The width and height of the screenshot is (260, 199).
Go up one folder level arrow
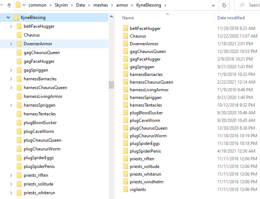click(x=9, y=5)
